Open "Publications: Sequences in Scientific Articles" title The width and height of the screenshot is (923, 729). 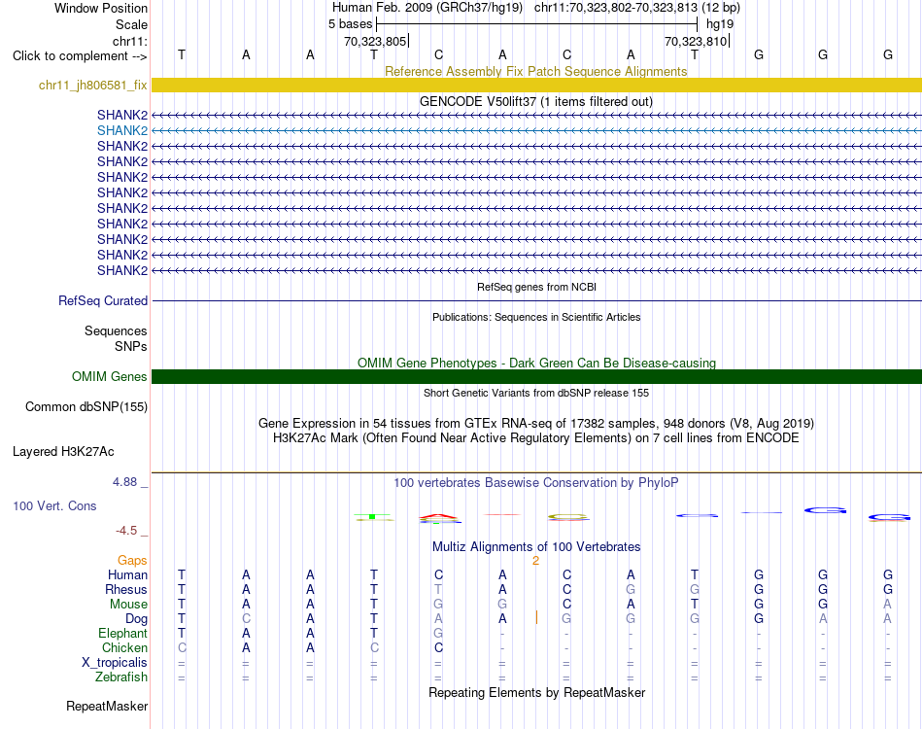(536, 317)
